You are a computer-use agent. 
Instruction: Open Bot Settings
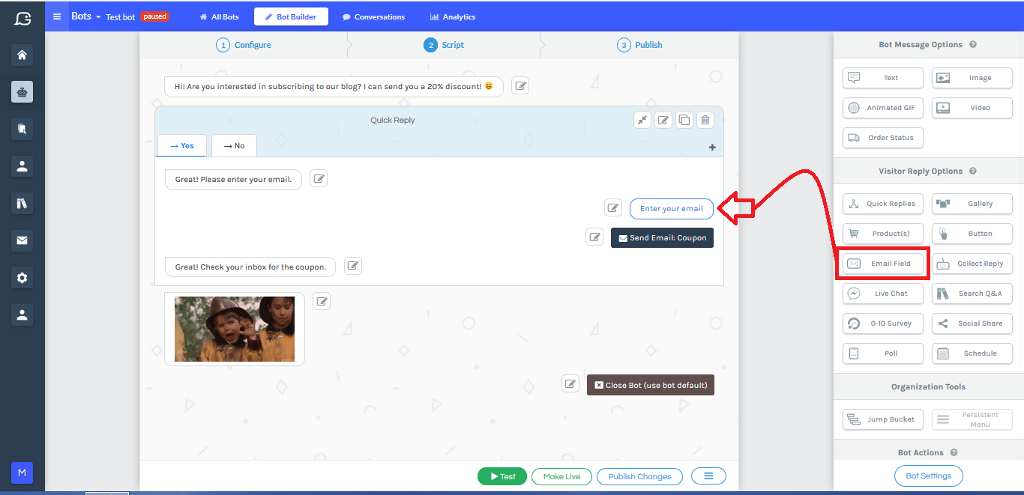(929, 476)
